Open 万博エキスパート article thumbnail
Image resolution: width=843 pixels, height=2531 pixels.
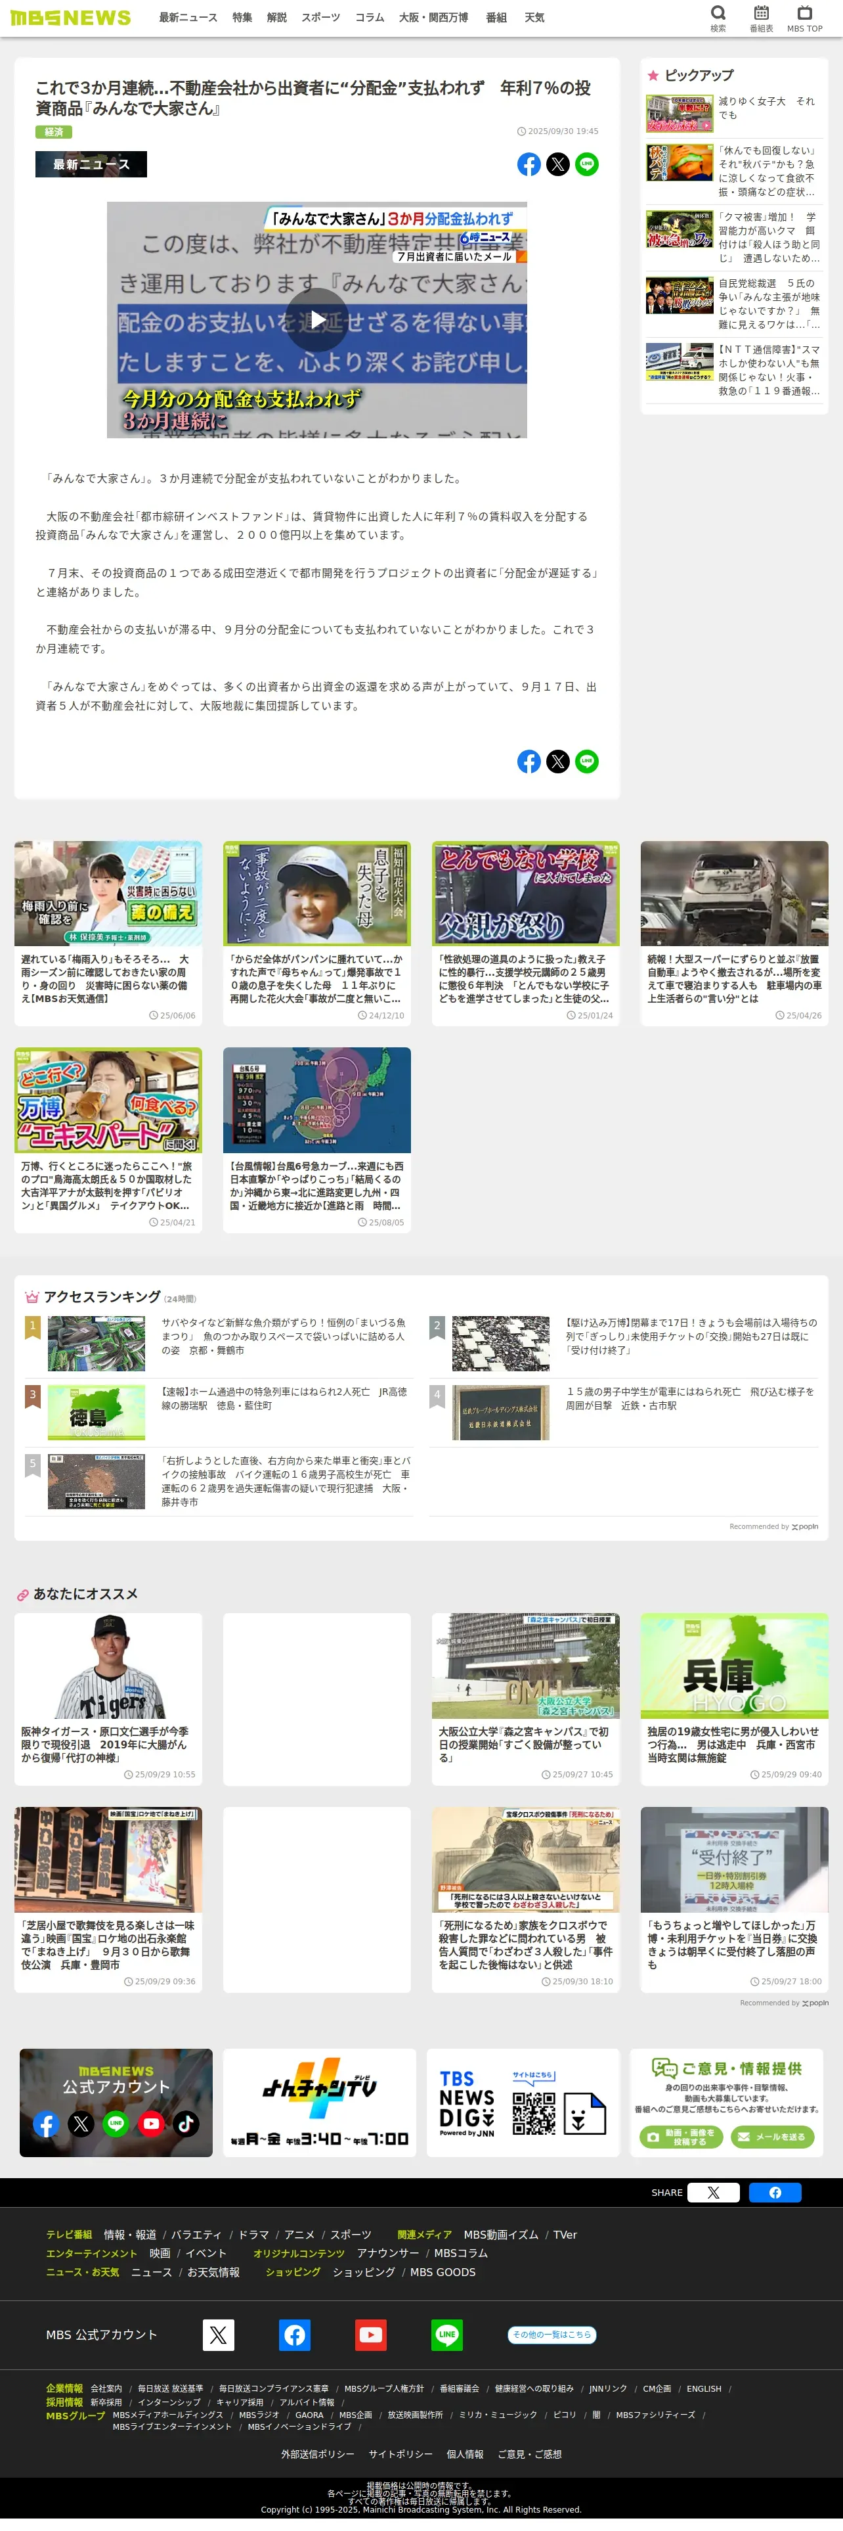108,1099
